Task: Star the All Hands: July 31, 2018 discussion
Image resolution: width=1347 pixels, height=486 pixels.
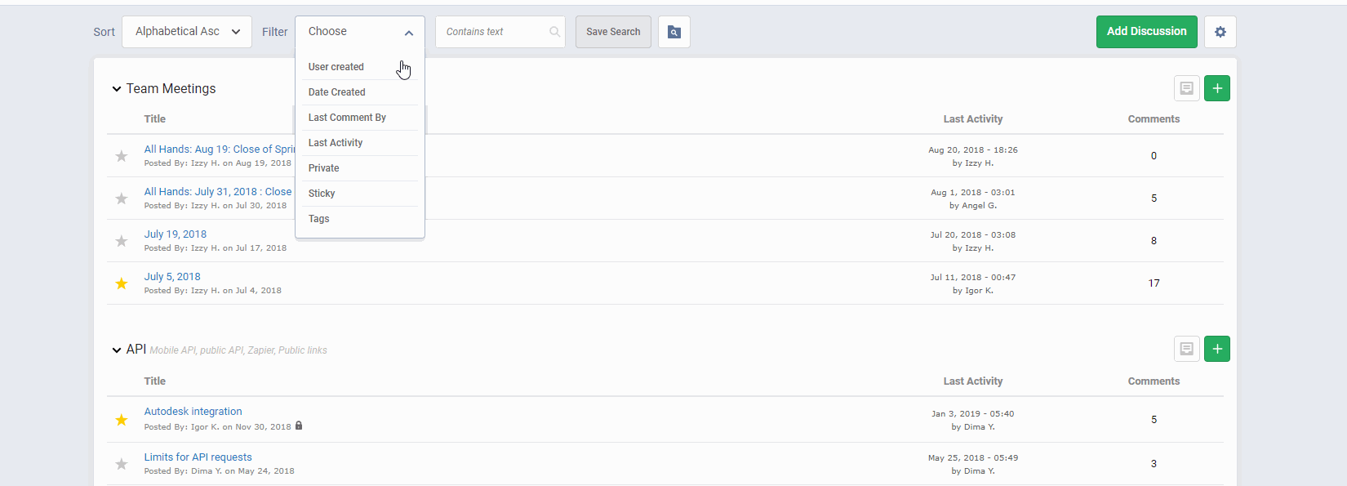Action: (122, 198)
